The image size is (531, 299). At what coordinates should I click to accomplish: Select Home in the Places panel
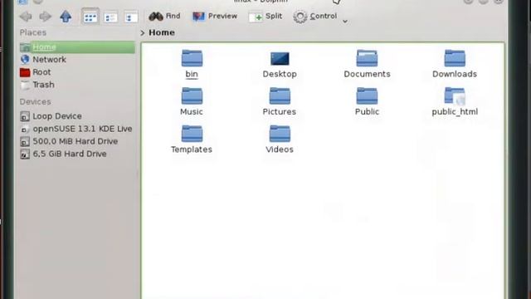tap(77, 47)
